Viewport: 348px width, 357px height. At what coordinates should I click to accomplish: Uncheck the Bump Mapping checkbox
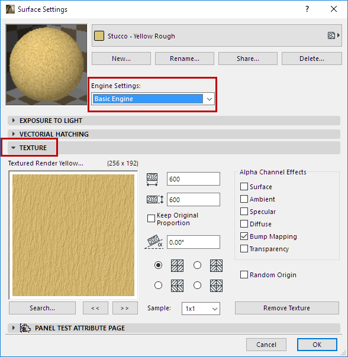point(244,236)
